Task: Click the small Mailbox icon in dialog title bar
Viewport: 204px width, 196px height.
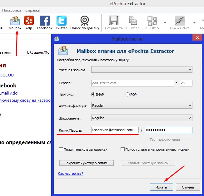Action: point(57,39)
